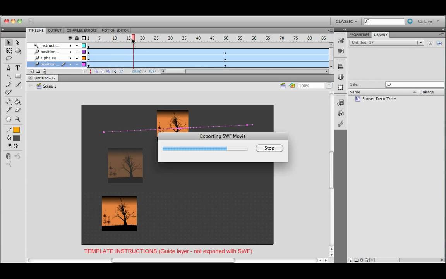The width and height of the screenshot is (446, 279).
Task: Open Library panel options menu
Action: pos(441,35)
